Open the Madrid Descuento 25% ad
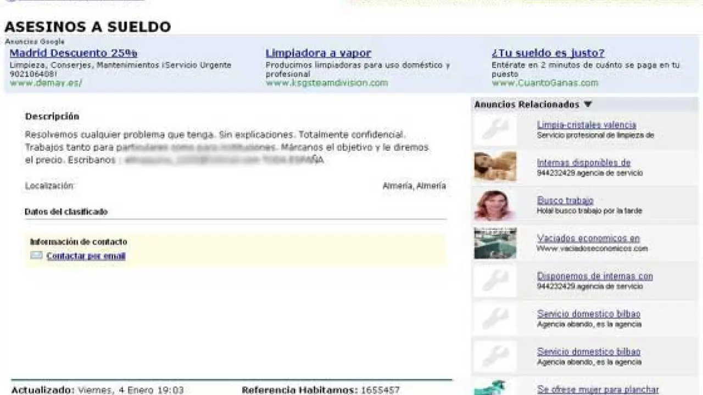703x395 pixels. (x=74, y=53)
